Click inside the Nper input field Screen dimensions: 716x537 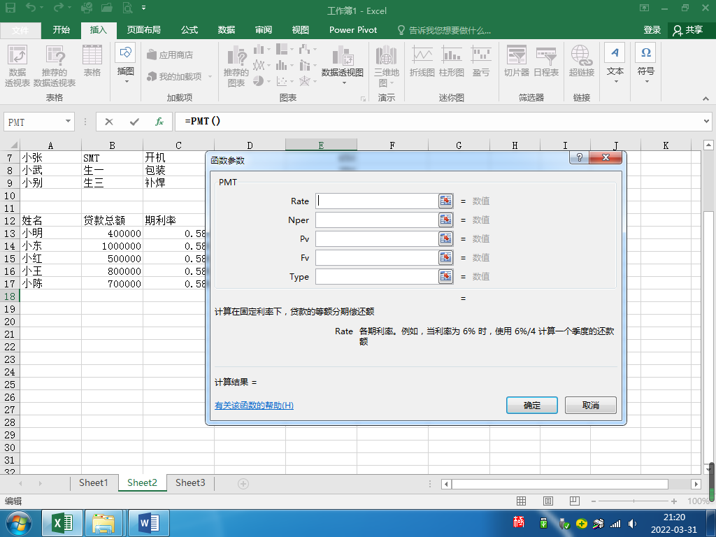(x=377, y=220)
